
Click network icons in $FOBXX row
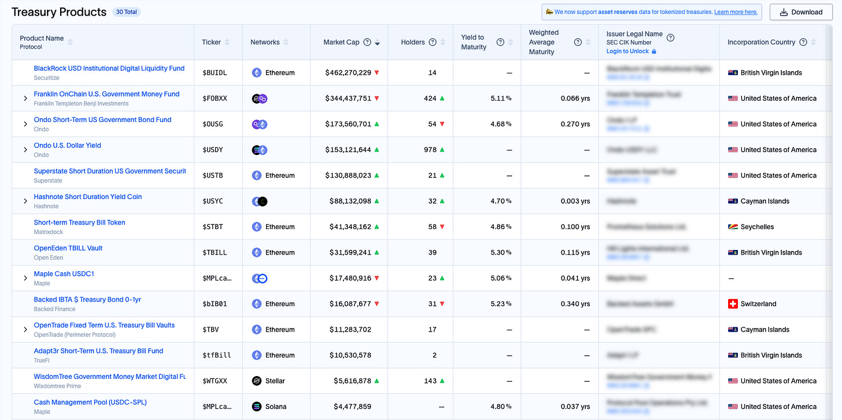point(260,98)
